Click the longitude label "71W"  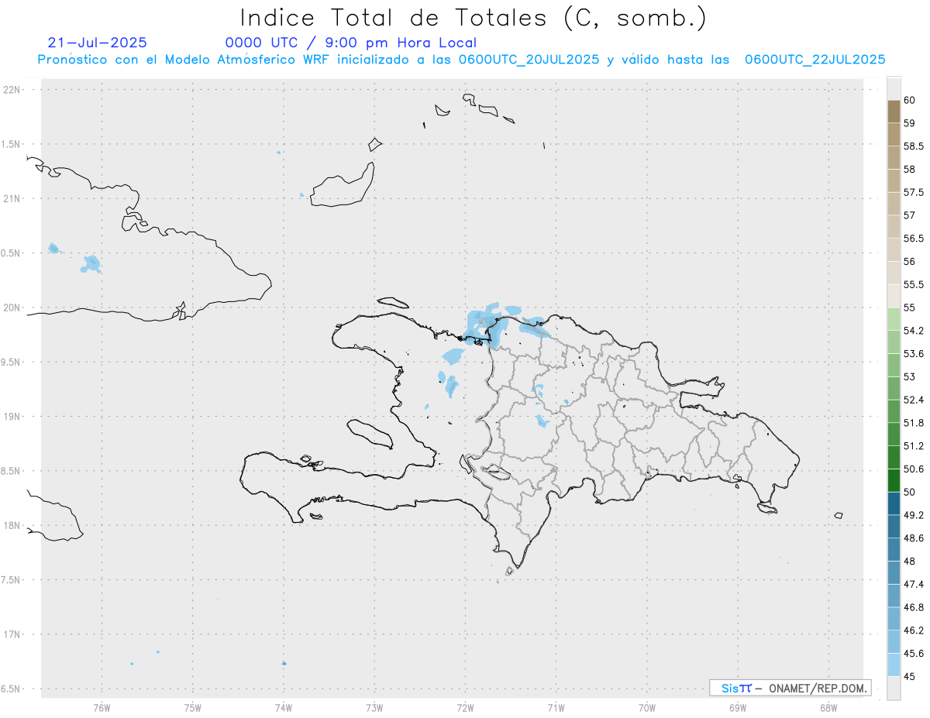(556, 707)
